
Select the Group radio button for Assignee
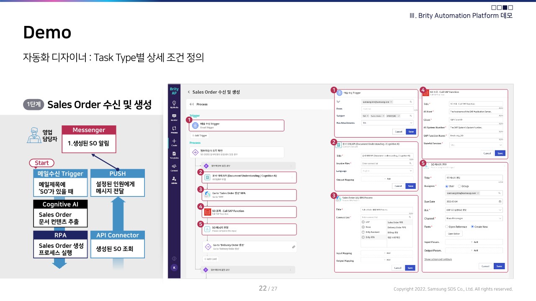click(x=460, y=186)
